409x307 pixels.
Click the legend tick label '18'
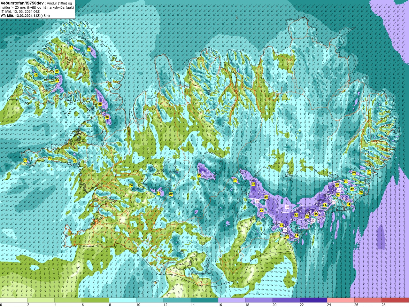point(247,305)
